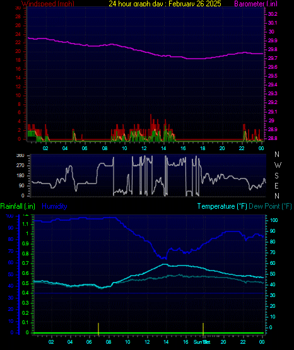This screenshot has width=294, height=350.
Task: Click the 12 hour tick on the windspeed chart
Action: 144,148
